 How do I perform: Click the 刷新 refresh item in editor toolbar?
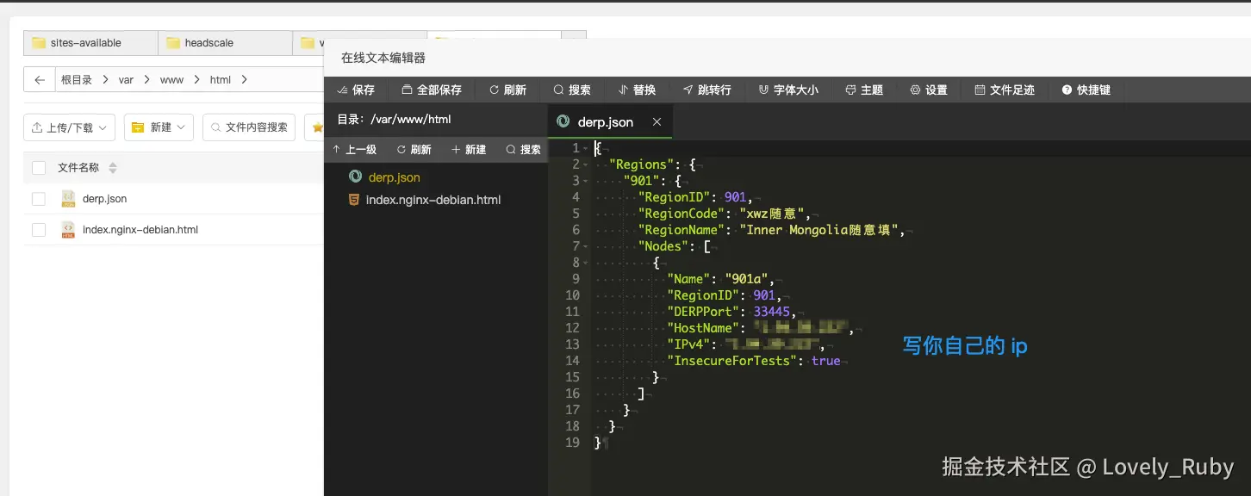pos(507,90)
